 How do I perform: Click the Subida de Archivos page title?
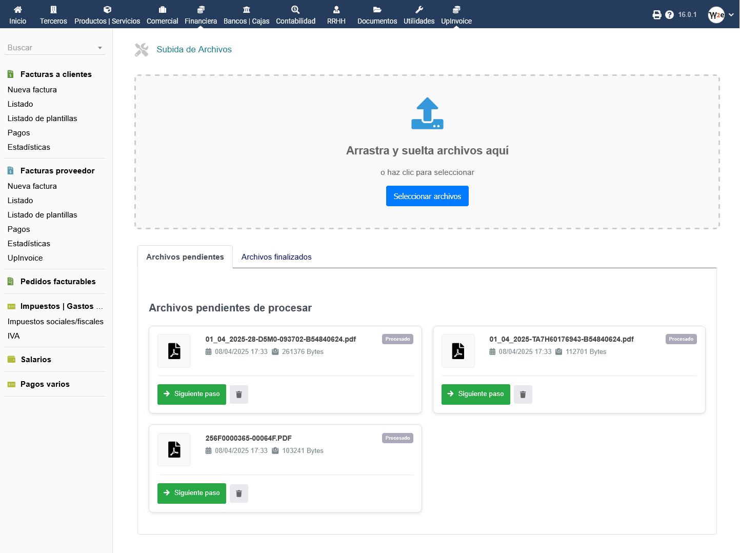click(194, 49)
